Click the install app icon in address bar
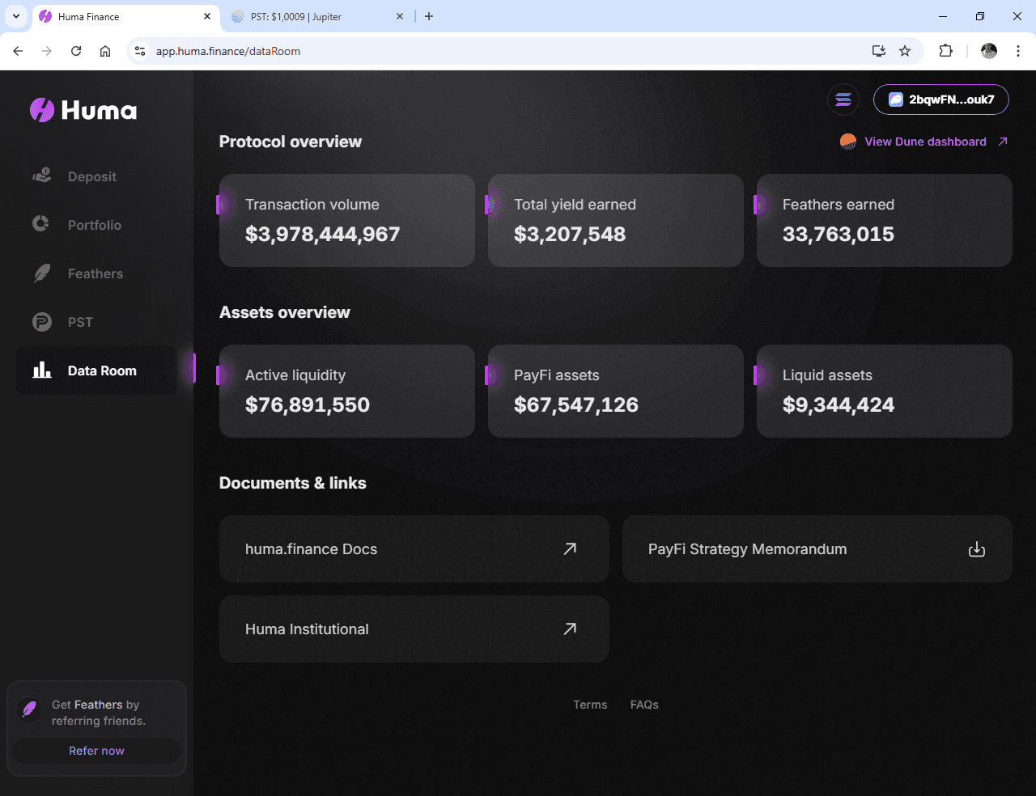This screenshot has width=1036, height=796. pos(879,51)
